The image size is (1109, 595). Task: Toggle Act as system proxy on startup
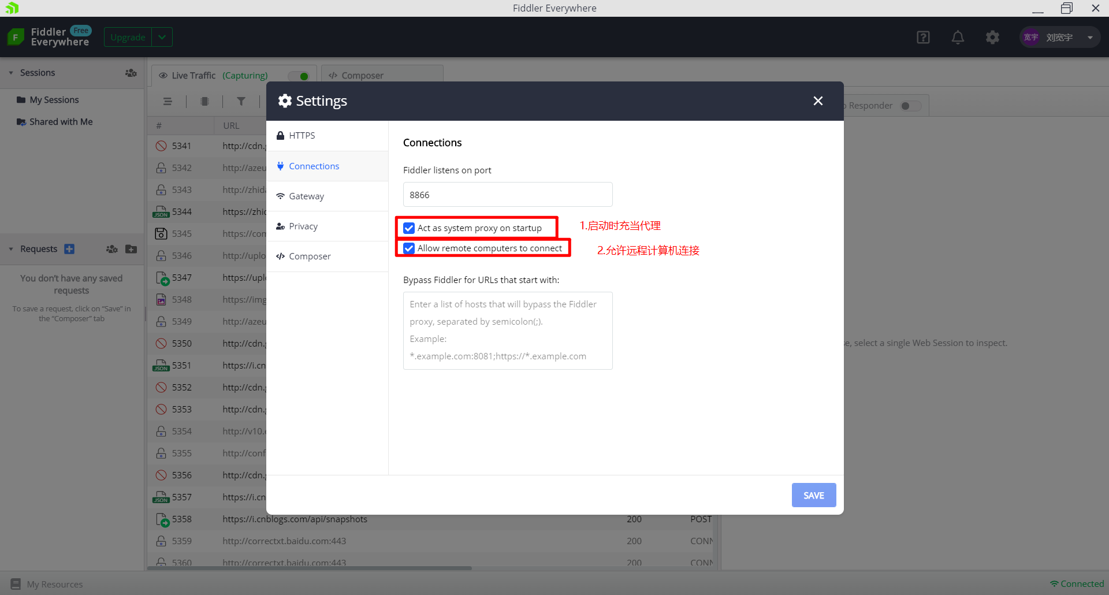(x=409, y=228)
